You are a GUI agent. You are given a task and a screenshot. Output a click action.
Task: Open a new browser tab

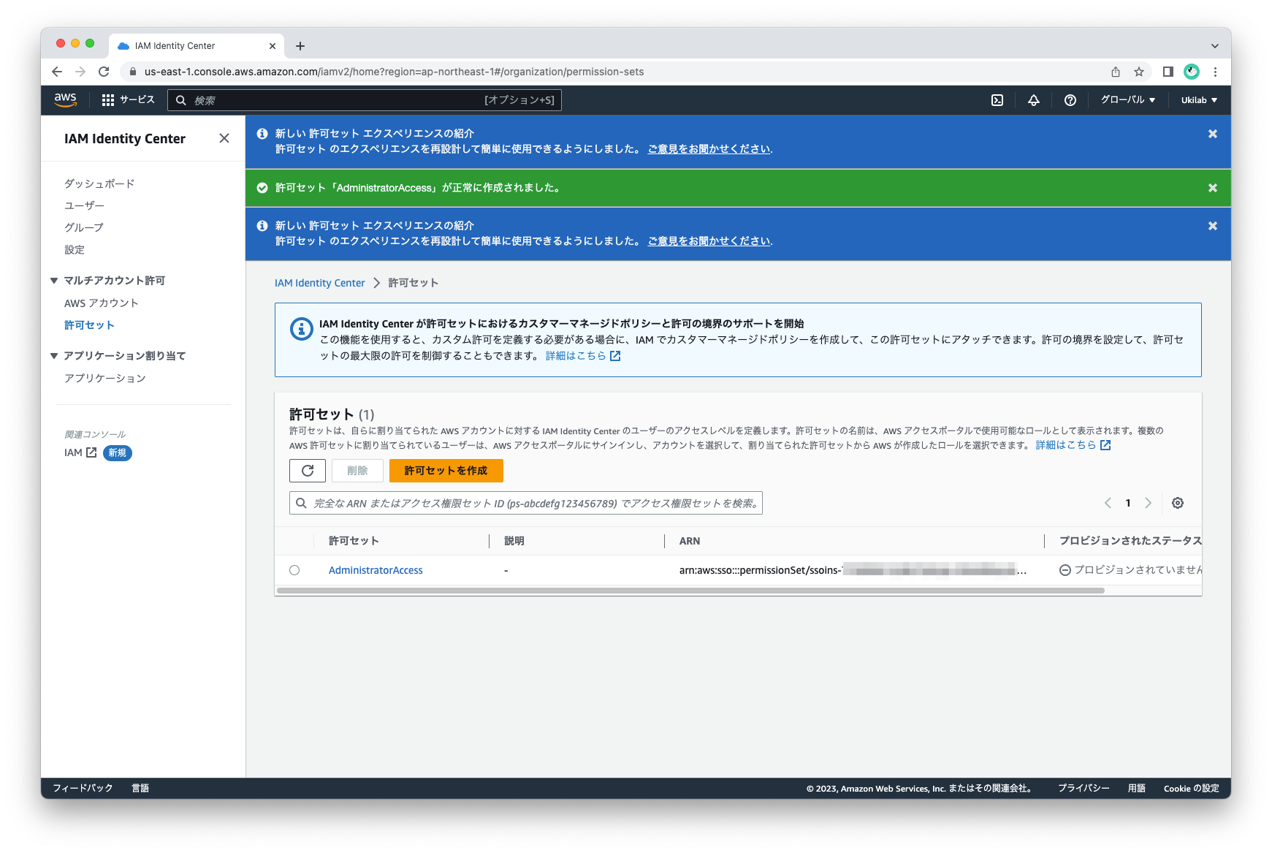300,46
